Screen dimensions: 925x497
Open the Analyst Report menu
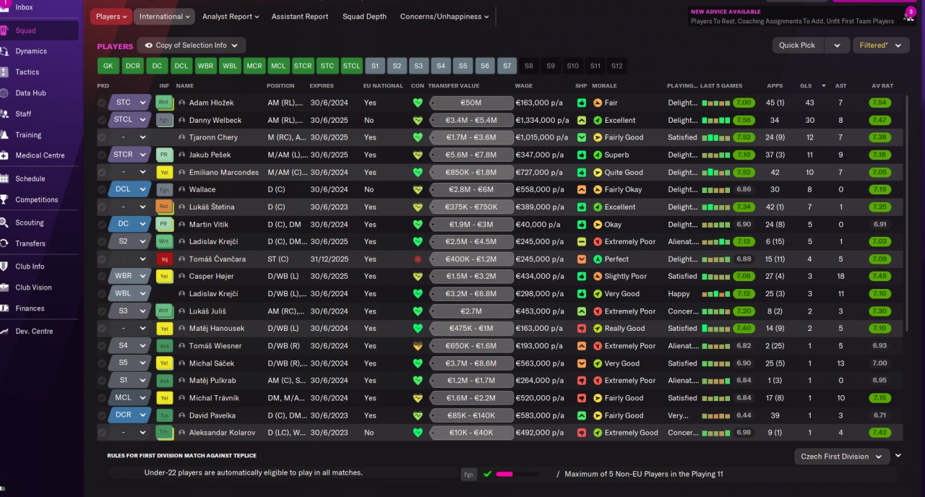pos(231,17)
